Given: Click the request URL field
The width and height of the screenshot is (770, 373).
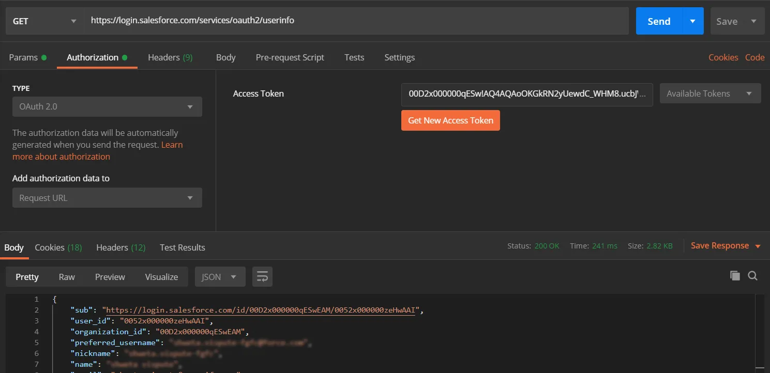Looking at the screenshot, I should (x=356, y=21).
